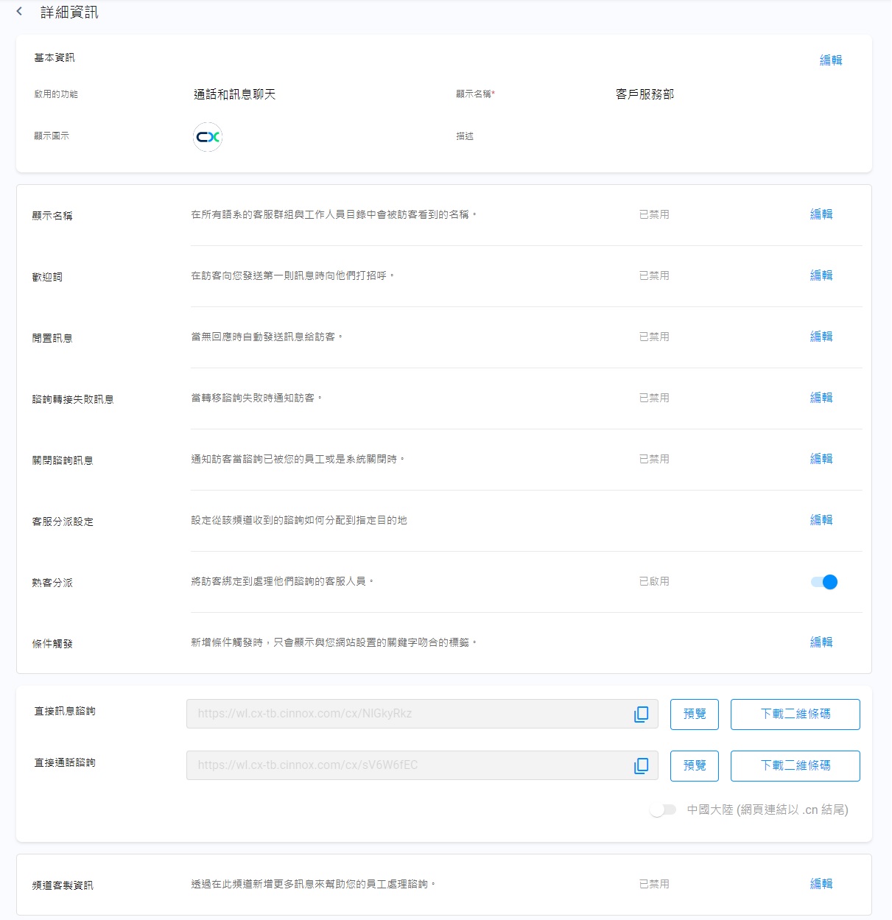
Task: Copy the 直接通話諮詢 link
Action: click(x=641, y=765)
